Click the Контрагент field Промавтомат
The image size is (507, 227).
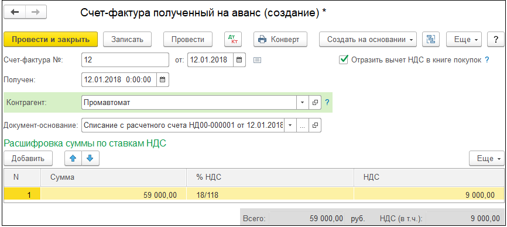pos(189,103)
